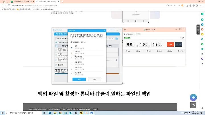The height and width of the screenshot is (115, 205).
Task: Select the 모두 radio option
Action: [x=71, y=48]
